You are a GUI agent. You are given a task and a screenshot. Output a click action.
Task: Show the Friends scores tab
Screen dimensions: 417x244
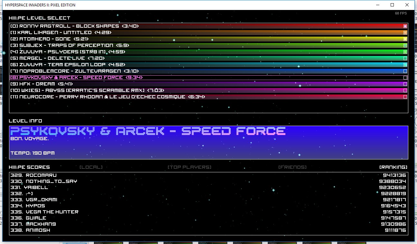[x=292, y=167]
